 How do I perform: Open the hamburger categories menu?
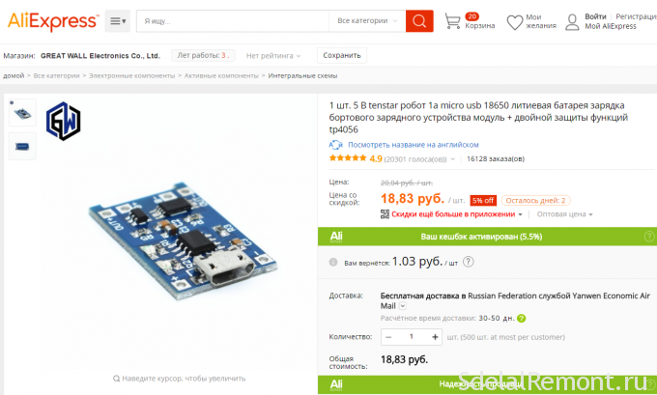pyautogui.click(x=117, y=21)
